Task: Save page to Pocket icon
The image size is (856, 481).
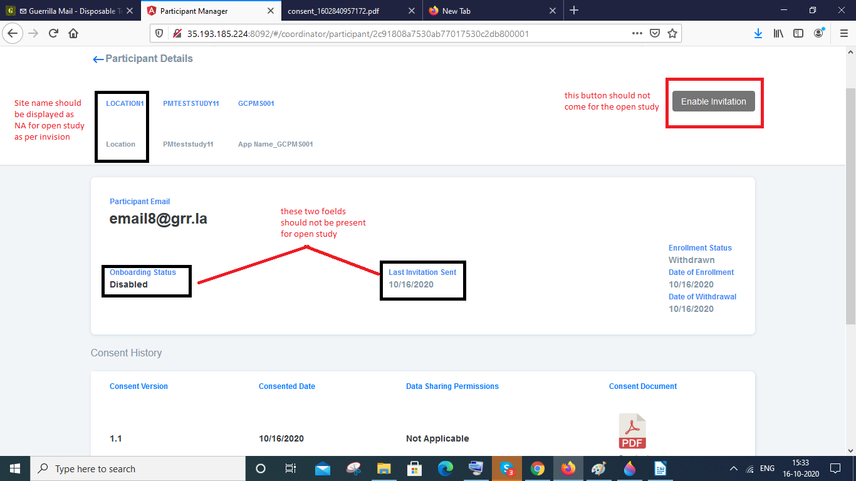Action: point(655,33)
